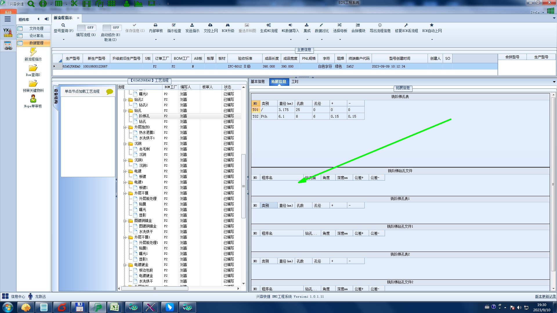Click the 文控上网 cloud icon
Screen dimensions: 557x313
click(x=210, y=25)
